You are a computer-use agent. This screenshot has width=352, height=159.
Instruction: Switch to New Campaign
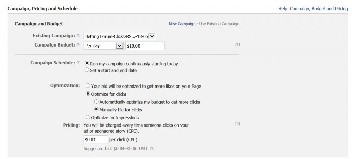[182, 24]
